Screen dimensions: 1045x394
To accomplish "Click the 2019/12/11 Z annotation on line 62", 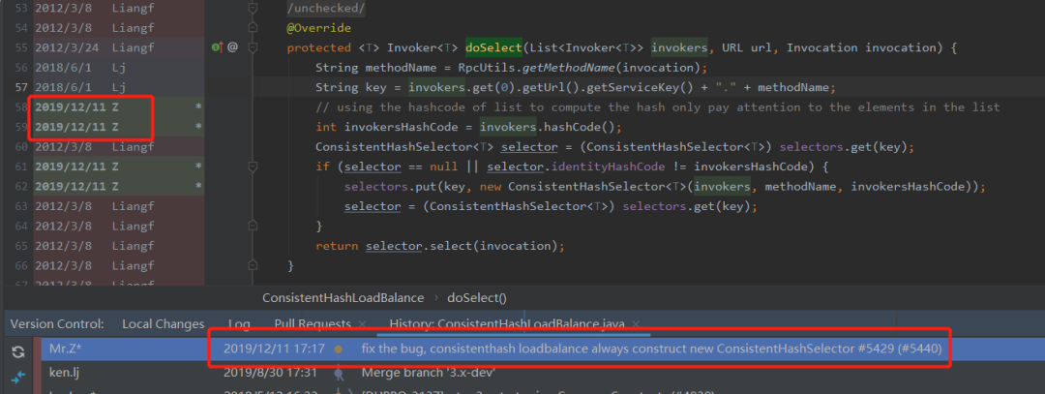I will coord(76,186).
